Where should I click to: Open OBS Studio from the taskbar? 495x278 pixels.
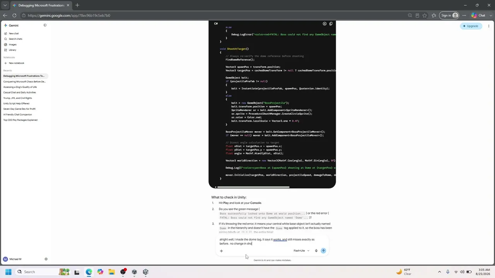(123, 272)
